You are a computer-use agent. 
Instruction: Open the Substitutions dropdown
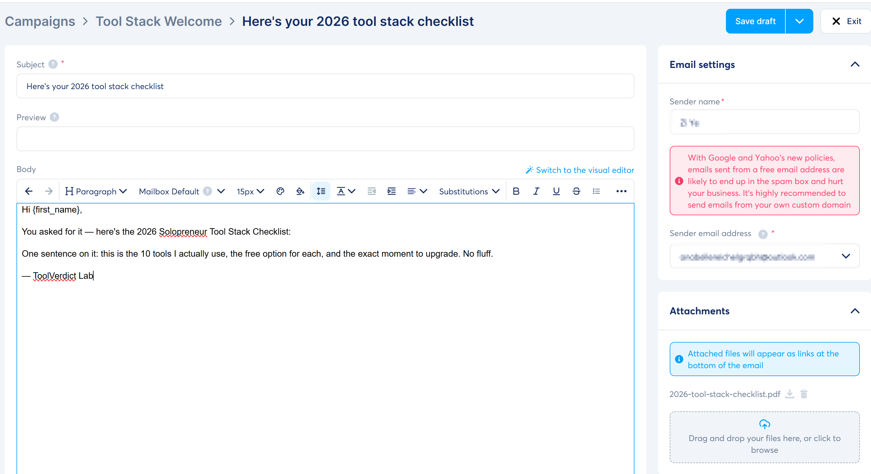click(x=469, y=191)
